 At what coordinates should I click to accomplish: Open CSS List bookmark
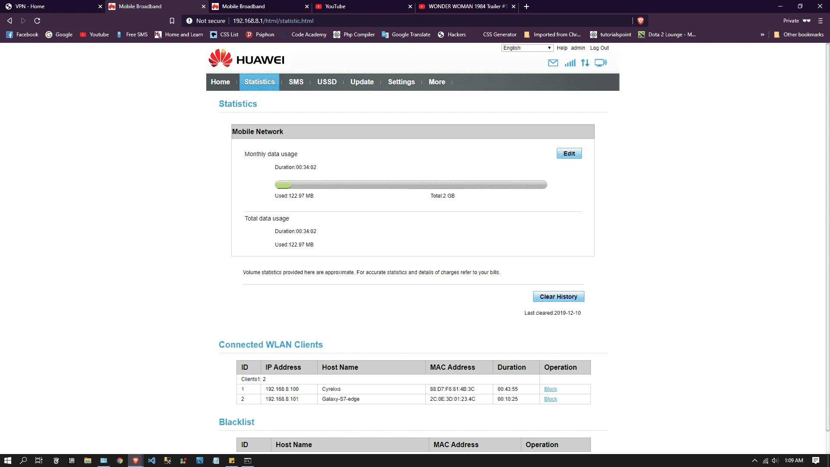click(224, 35)
